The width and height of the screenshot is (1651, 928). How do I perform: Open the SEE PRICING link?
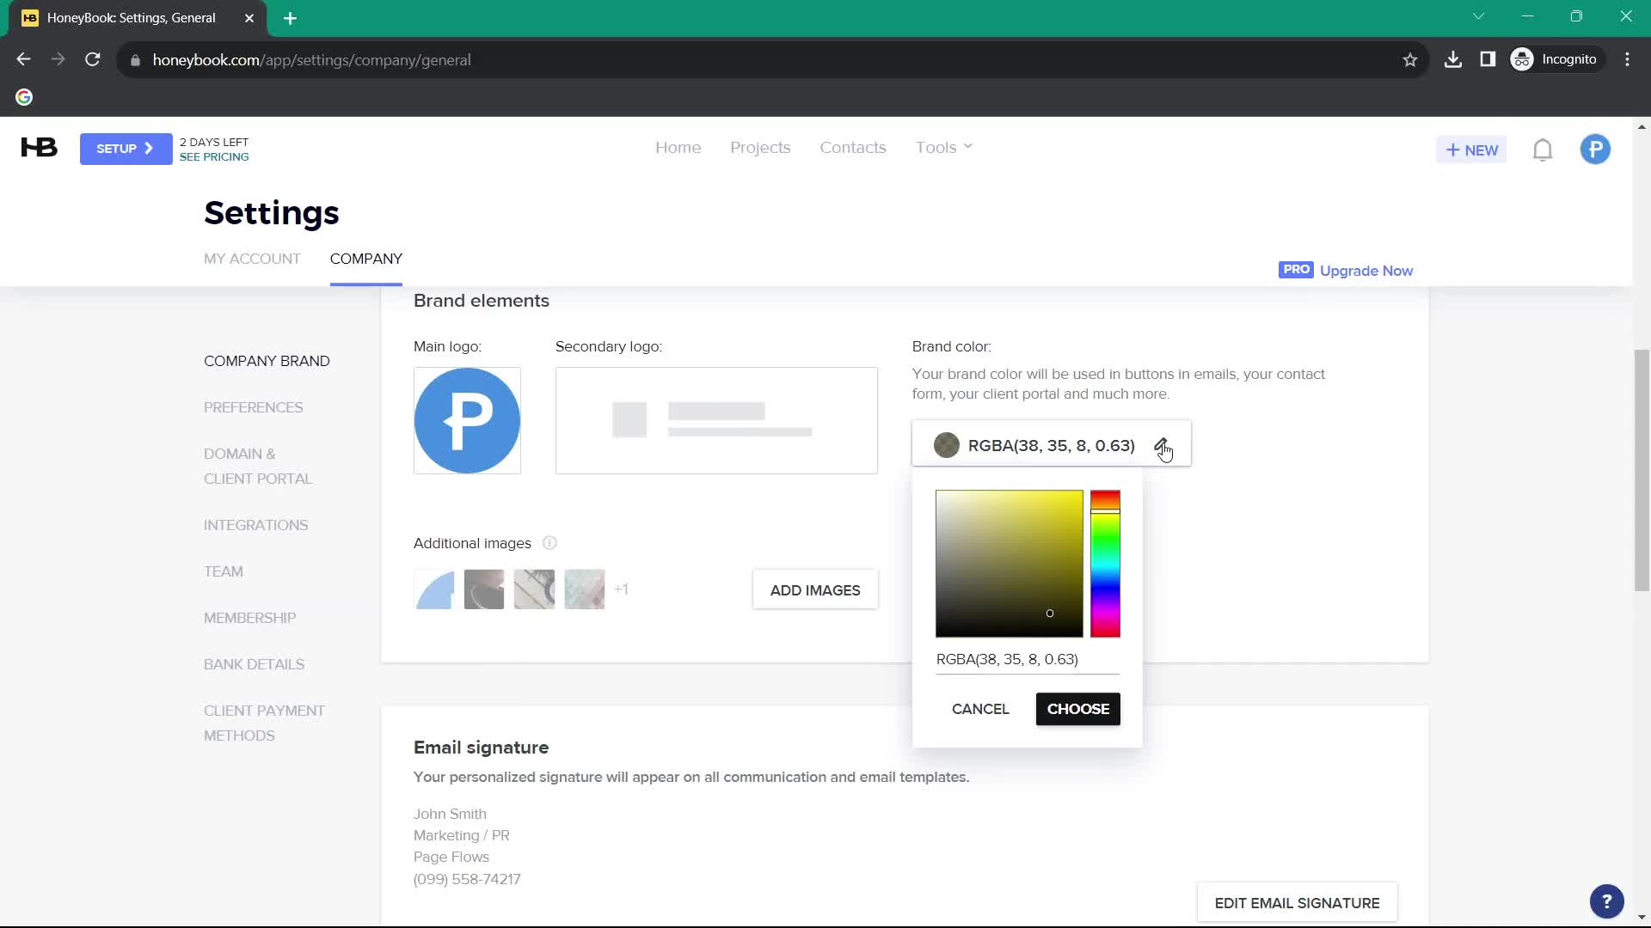click(214, 157)
